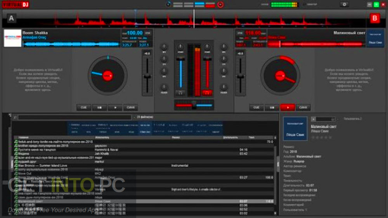This screenshot has width=388, height=218.
Task: Click the right channel low EQ knob
Action: [x=224, y=72]
